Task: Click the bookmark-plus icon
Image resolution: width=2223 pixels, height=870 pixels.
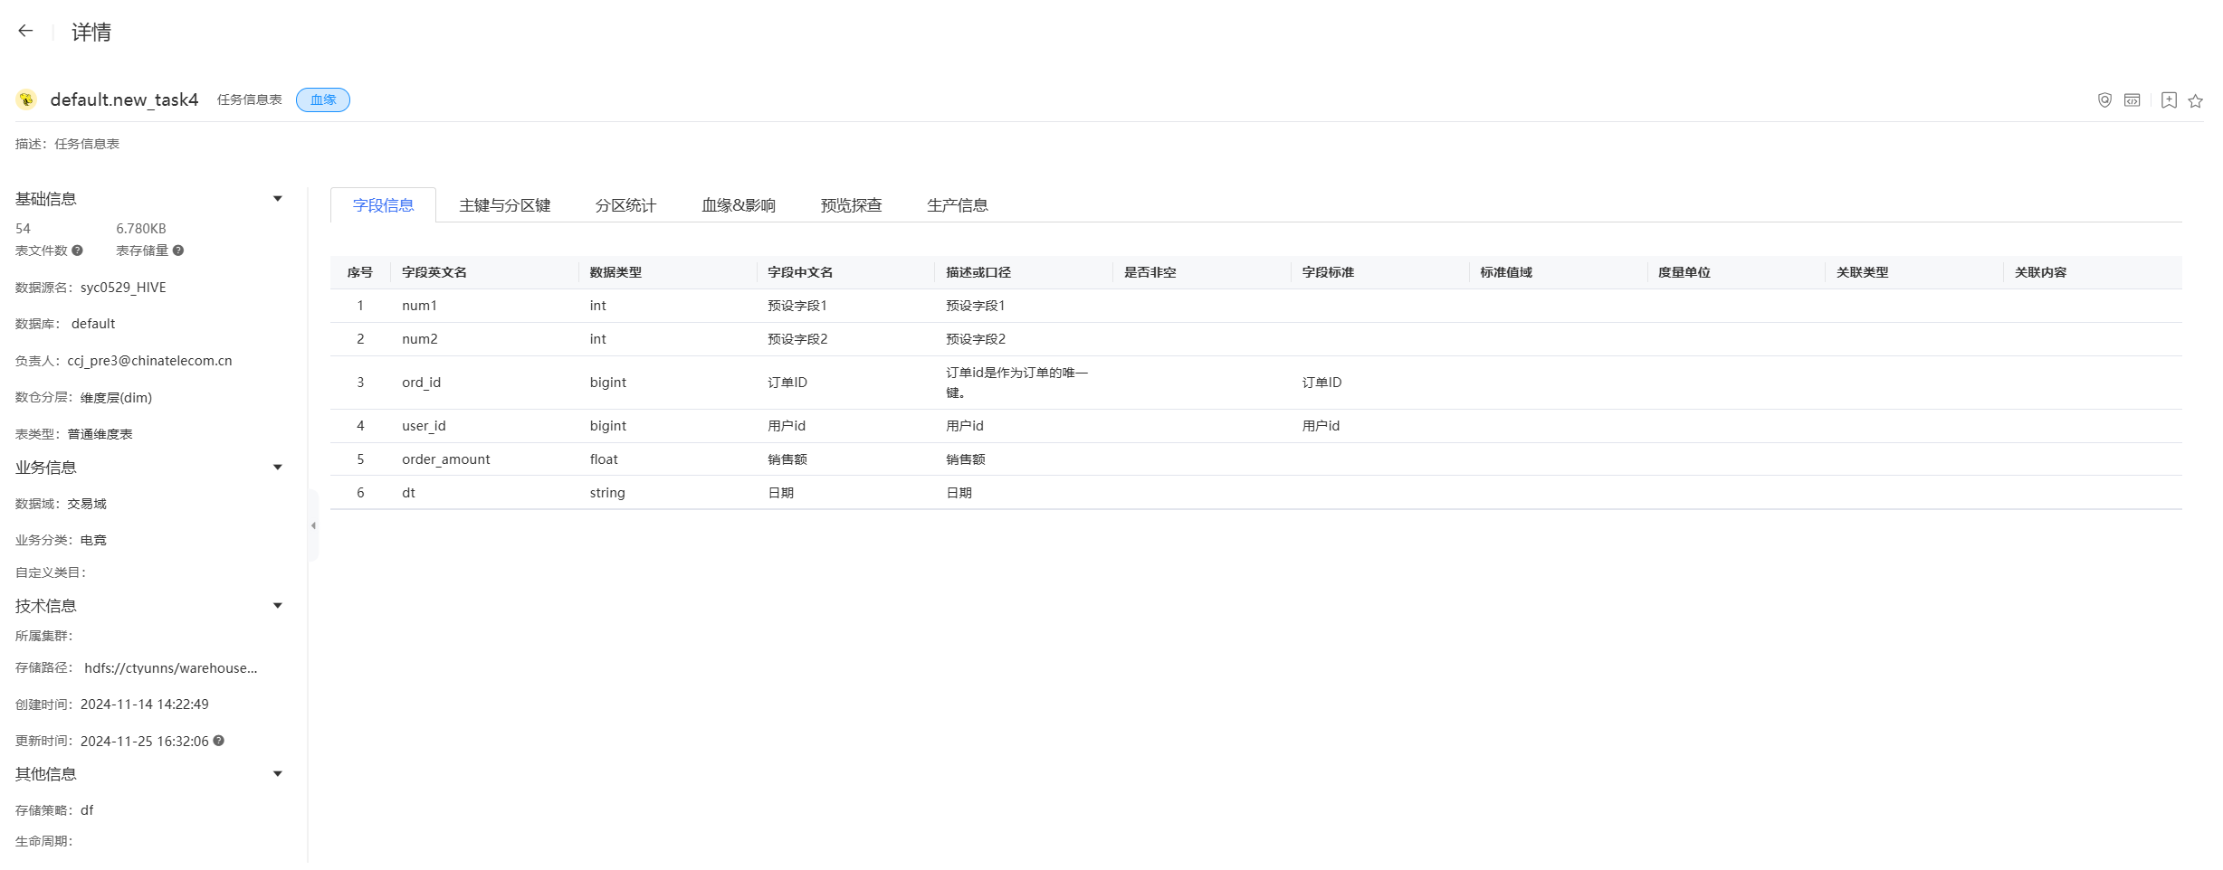Action: (x=2169, y=100)
